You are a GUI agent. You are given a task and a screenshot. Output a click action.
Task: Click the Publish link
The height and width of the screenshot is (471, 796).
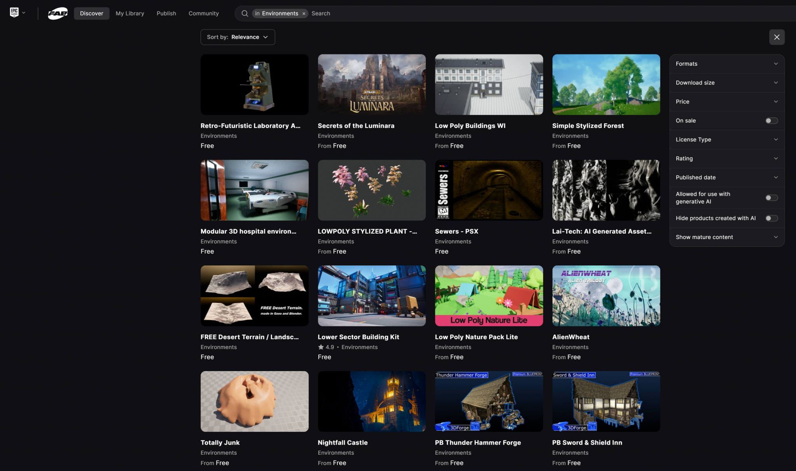click(166, 13)
